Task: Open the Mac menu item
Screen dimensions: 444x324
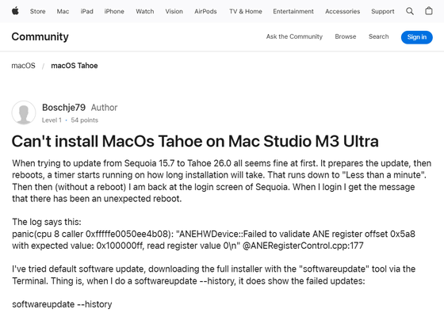Action: [63, 12]
